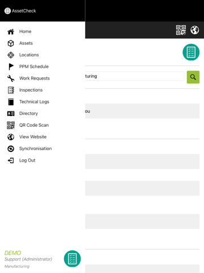Image resolution: width=204 pixels, height=273 pixels.
Task: Tap the AssetCheck logo icon in header
Action: click(7, 11)
